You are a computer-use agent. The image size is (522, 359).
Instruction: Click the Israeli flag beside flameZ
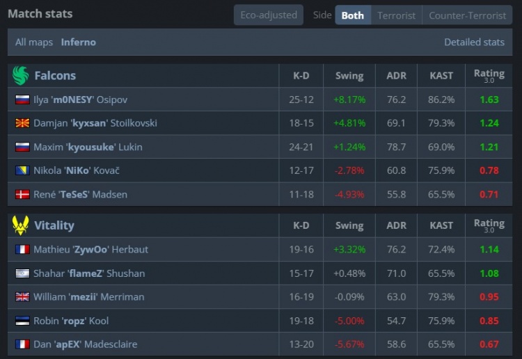22,273
